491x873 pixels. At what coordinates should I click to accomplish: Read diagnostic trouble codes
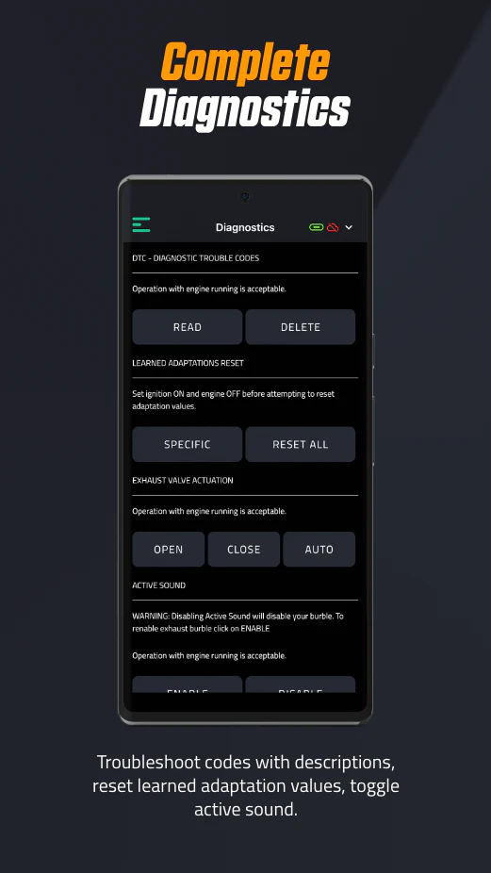click(187, 327)
